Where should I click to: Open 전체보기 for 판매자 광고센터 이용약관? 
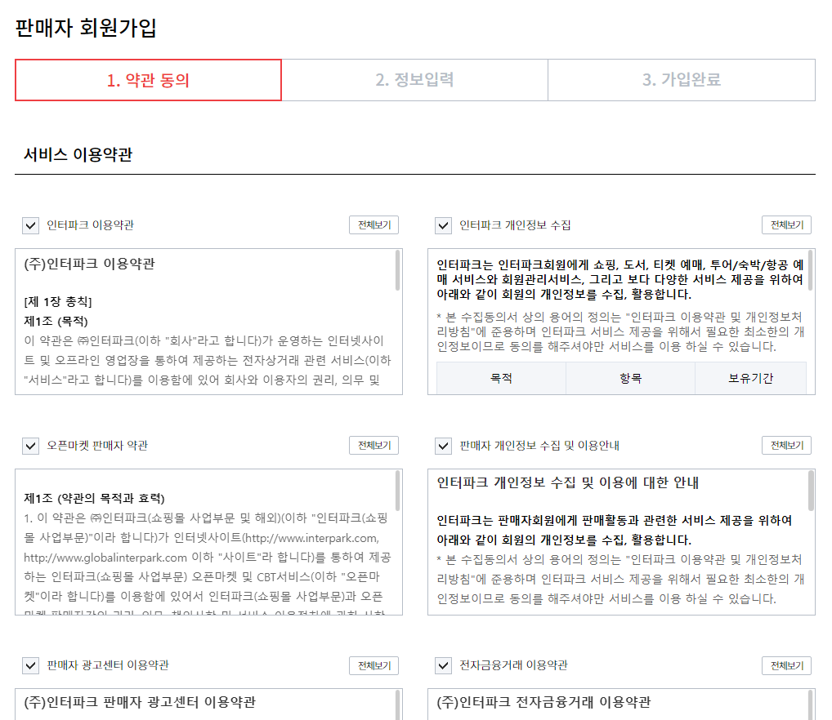point(374,665)
